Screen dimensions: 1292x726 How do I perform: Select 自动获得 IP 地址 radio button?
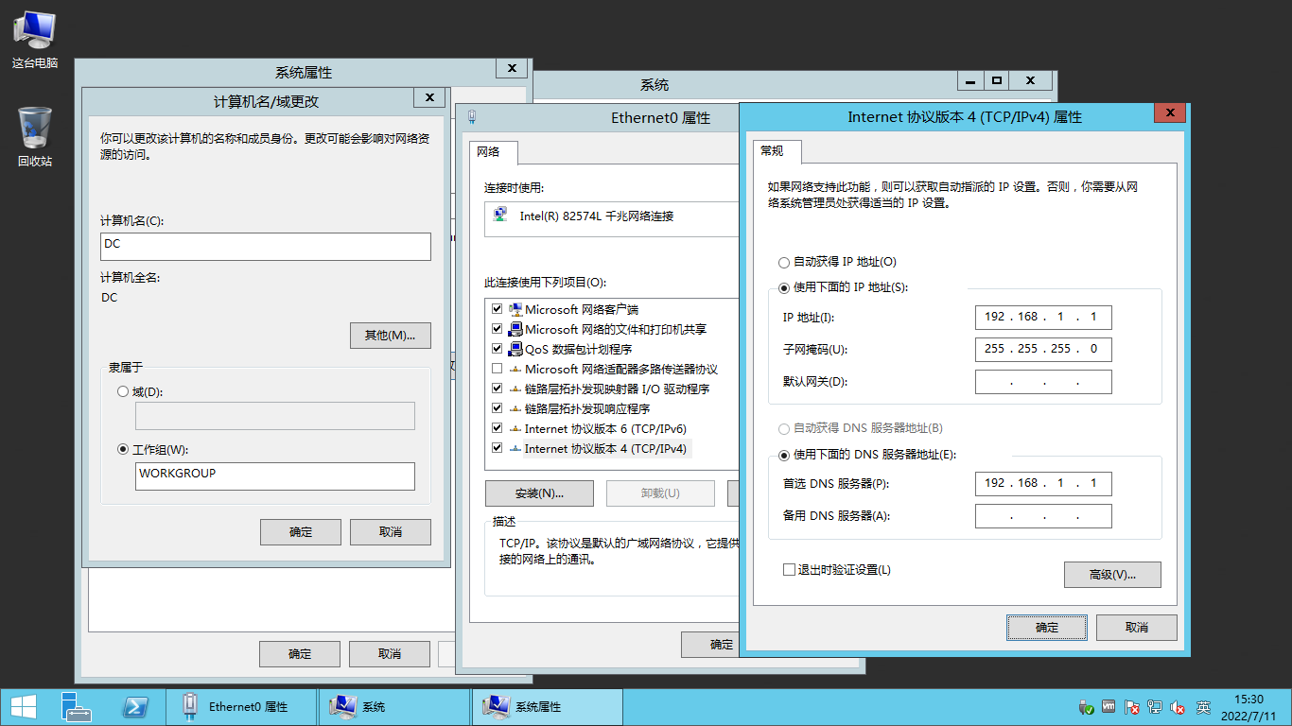tap(784, 262)
